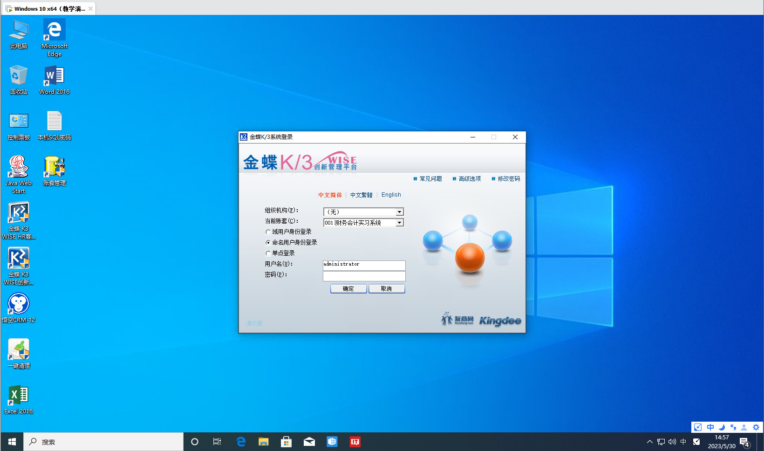Viewport: 764px width, 451px height.
Task: Select the 控制面板 desktop icon
Action: click(19, 125)
